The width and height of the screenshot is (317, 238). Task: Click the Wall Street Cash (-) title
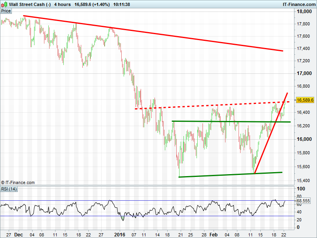pyautogui.click(x=30, y=4)
